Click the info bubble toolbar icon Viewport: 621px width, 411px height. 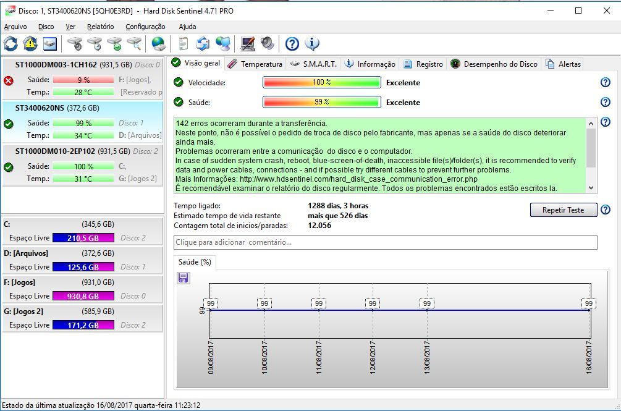pyautogui.click(x=312, y=43)
